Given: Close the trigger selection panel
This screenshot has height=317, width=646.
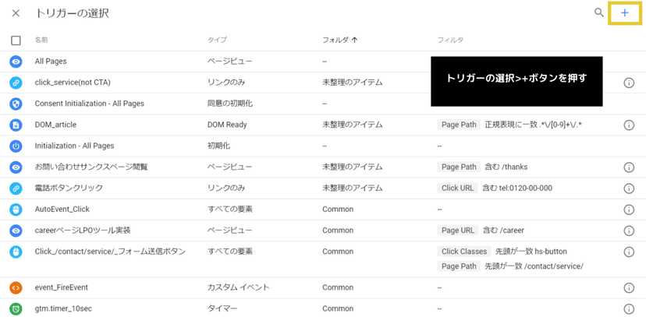Looking at the screenshot, I should coord(16,13).
